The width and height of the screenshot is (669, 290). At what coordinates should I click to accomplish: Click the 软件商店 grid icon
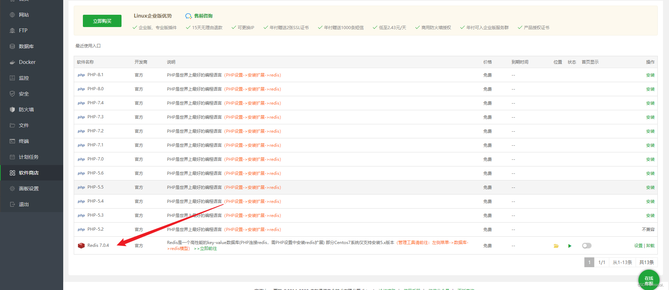12,173
